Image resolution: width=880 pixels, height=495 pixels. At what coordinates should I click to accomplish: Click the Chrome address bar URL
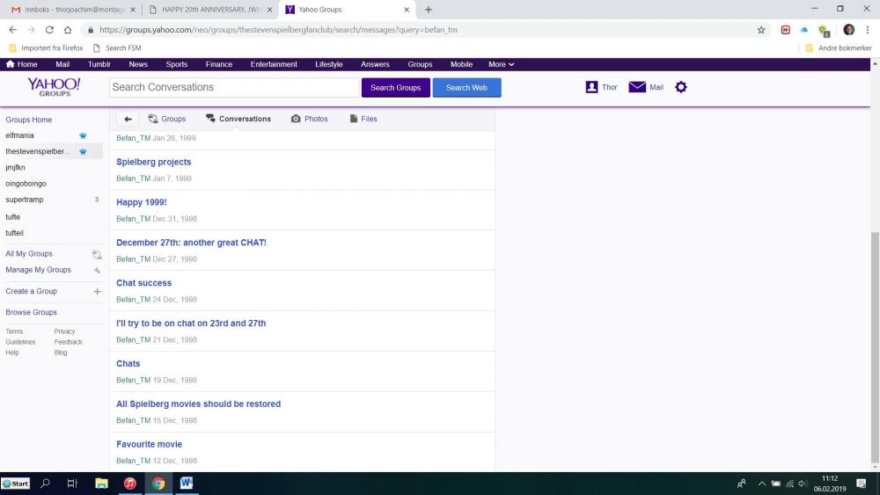click(x=278, y=30)
